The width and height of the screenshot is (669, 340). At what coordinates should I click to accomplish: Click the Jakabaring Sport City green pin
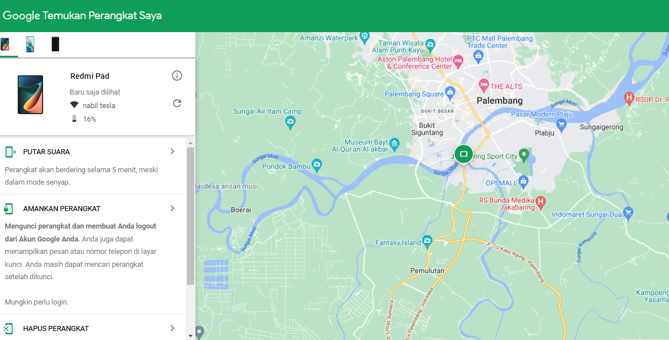point(524,155)
